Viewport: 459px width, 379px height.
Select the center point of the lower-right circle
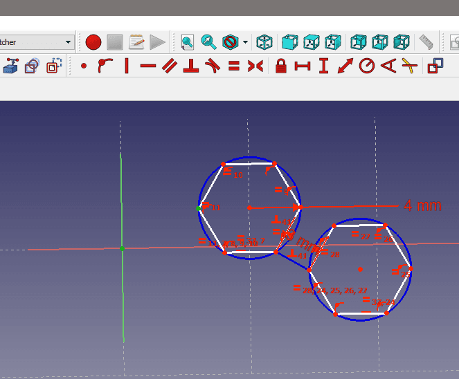point(361,269)
